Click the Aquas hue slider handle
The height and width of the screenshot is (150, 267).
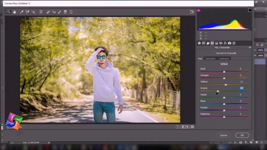224,97
